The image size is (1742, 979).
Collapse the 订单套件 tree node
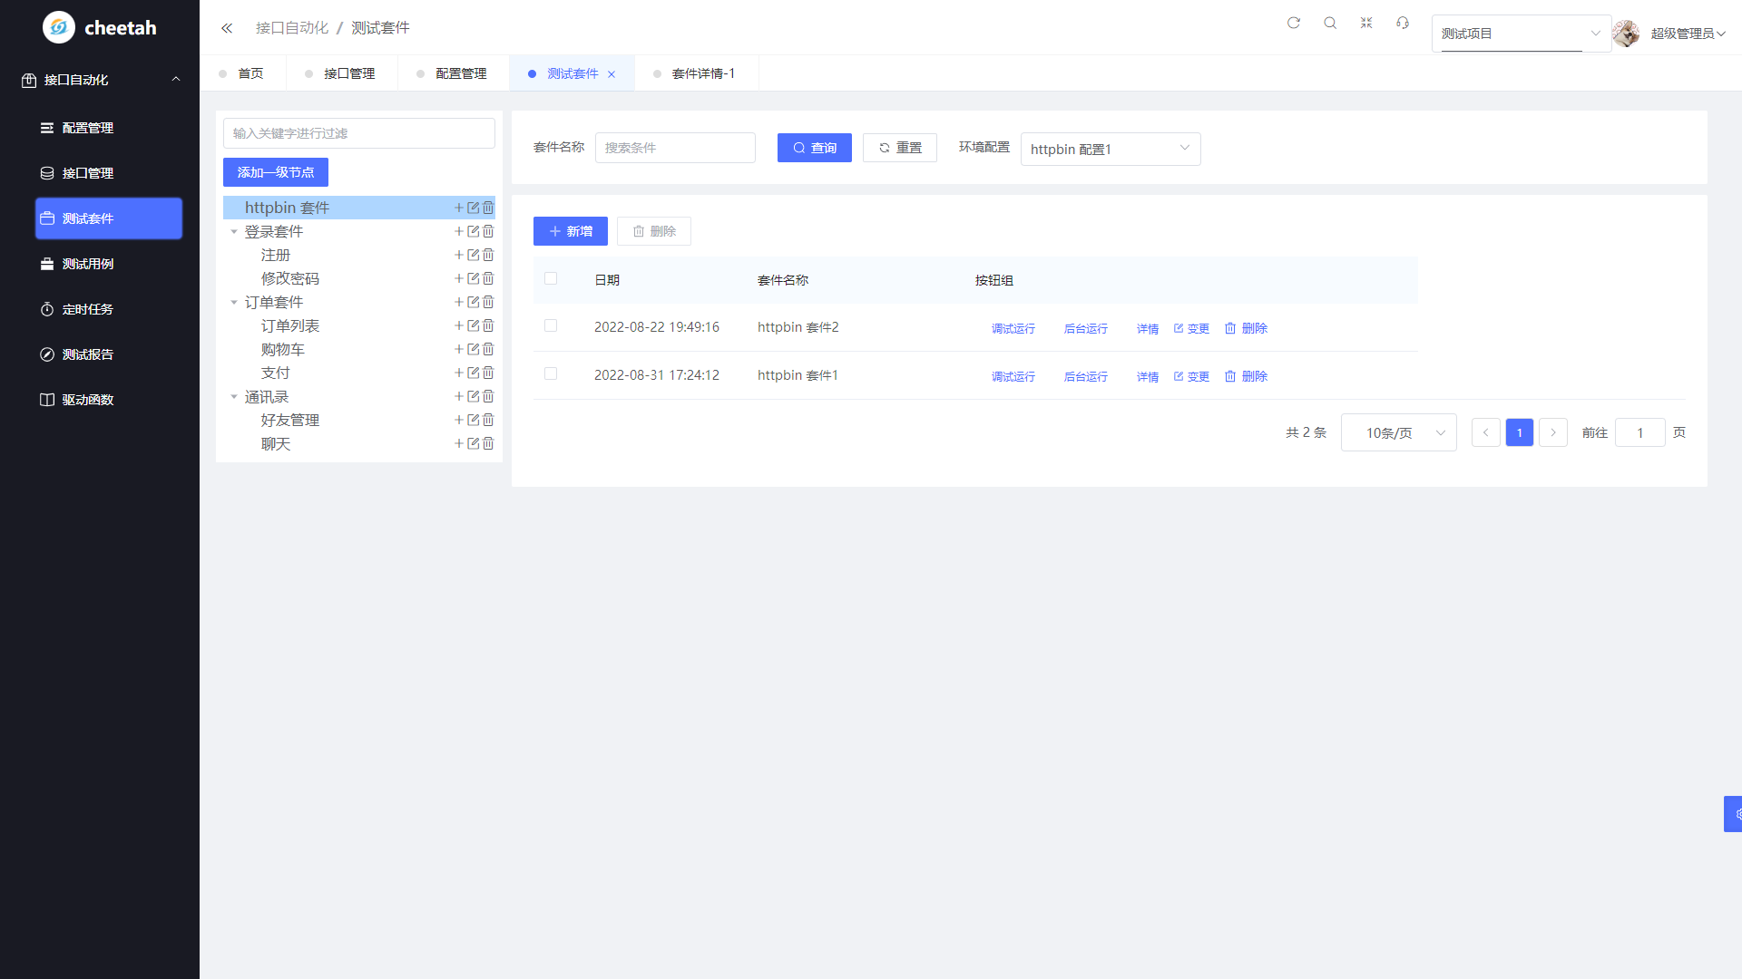(x=234, y=302)
